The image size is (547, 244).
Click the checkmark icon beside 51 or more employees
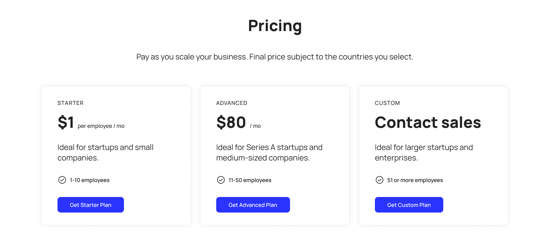pyautogui.click(x=380, y=180)
